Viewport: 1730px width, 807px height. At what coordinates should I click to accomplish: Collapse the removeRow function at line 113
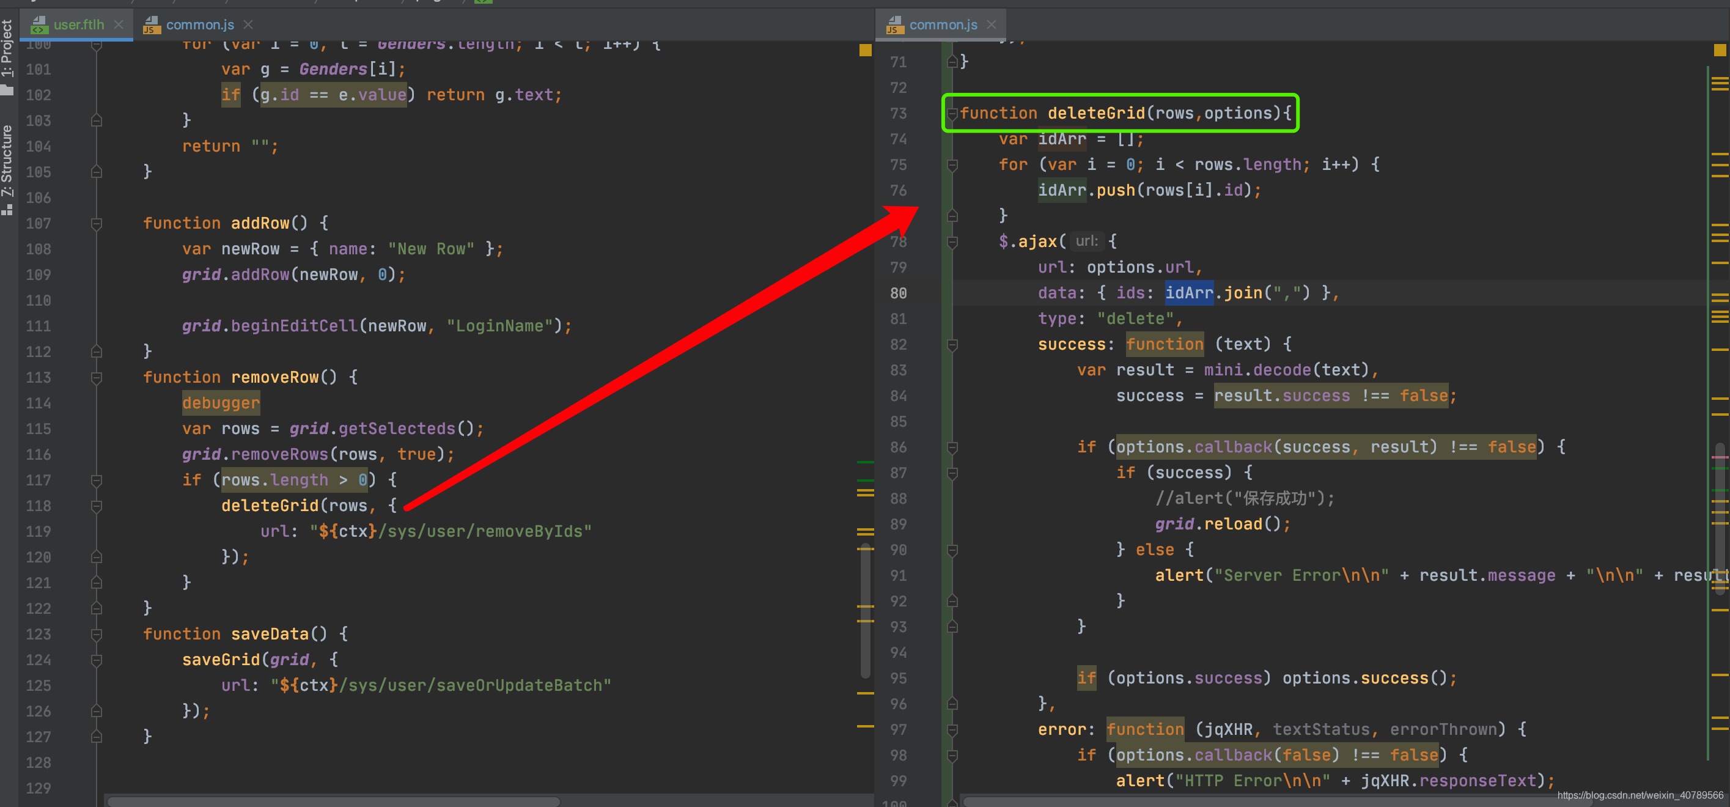pyautogui.click(x=97, y=377)
